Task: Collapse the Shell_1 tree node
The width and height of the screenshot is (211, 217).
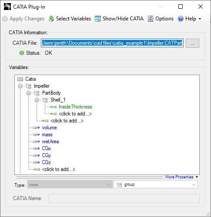Action: (x=37, y=100)
